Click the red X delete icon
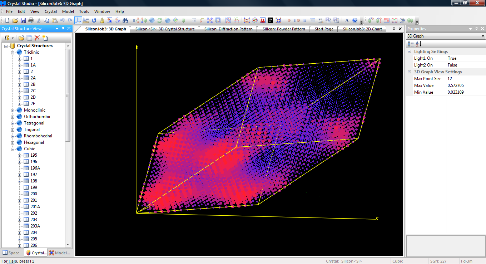 coord(37,38)
